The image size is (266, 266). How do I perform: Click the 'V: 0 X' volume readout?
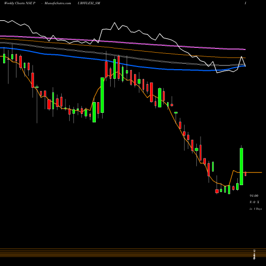coord(254,202)
